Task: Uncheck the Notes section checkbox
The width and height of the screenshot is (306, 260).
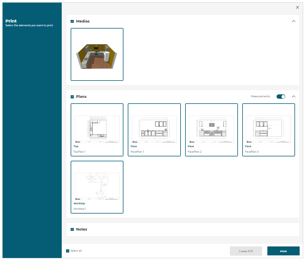Action: click(x=72, y=229)
